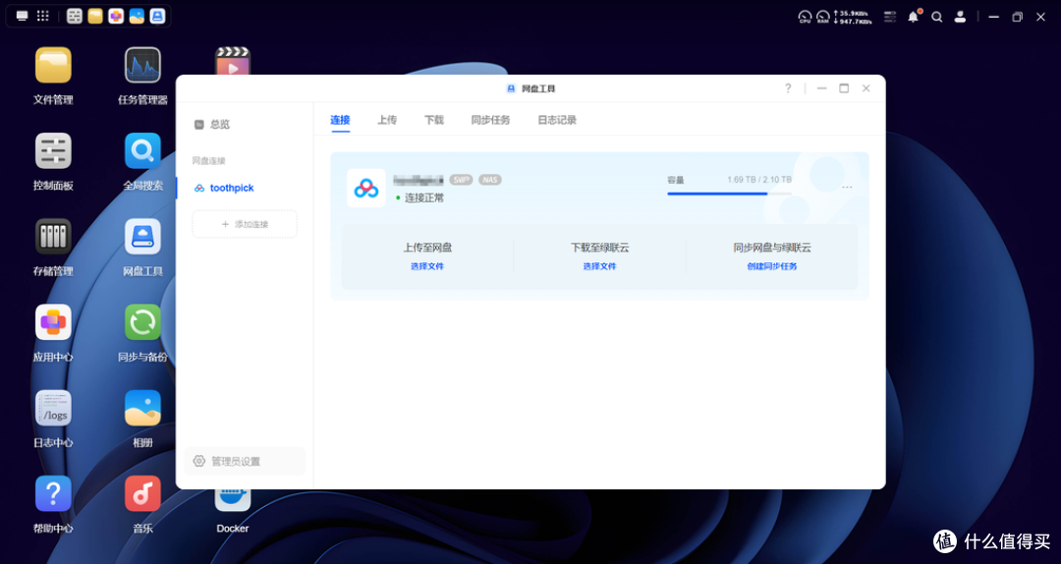Switch to the 日志记录 tab
The image size is (1061, 564).
(x=557, y=120)
